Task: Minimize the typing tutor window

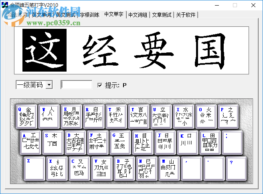Action: 217,5
